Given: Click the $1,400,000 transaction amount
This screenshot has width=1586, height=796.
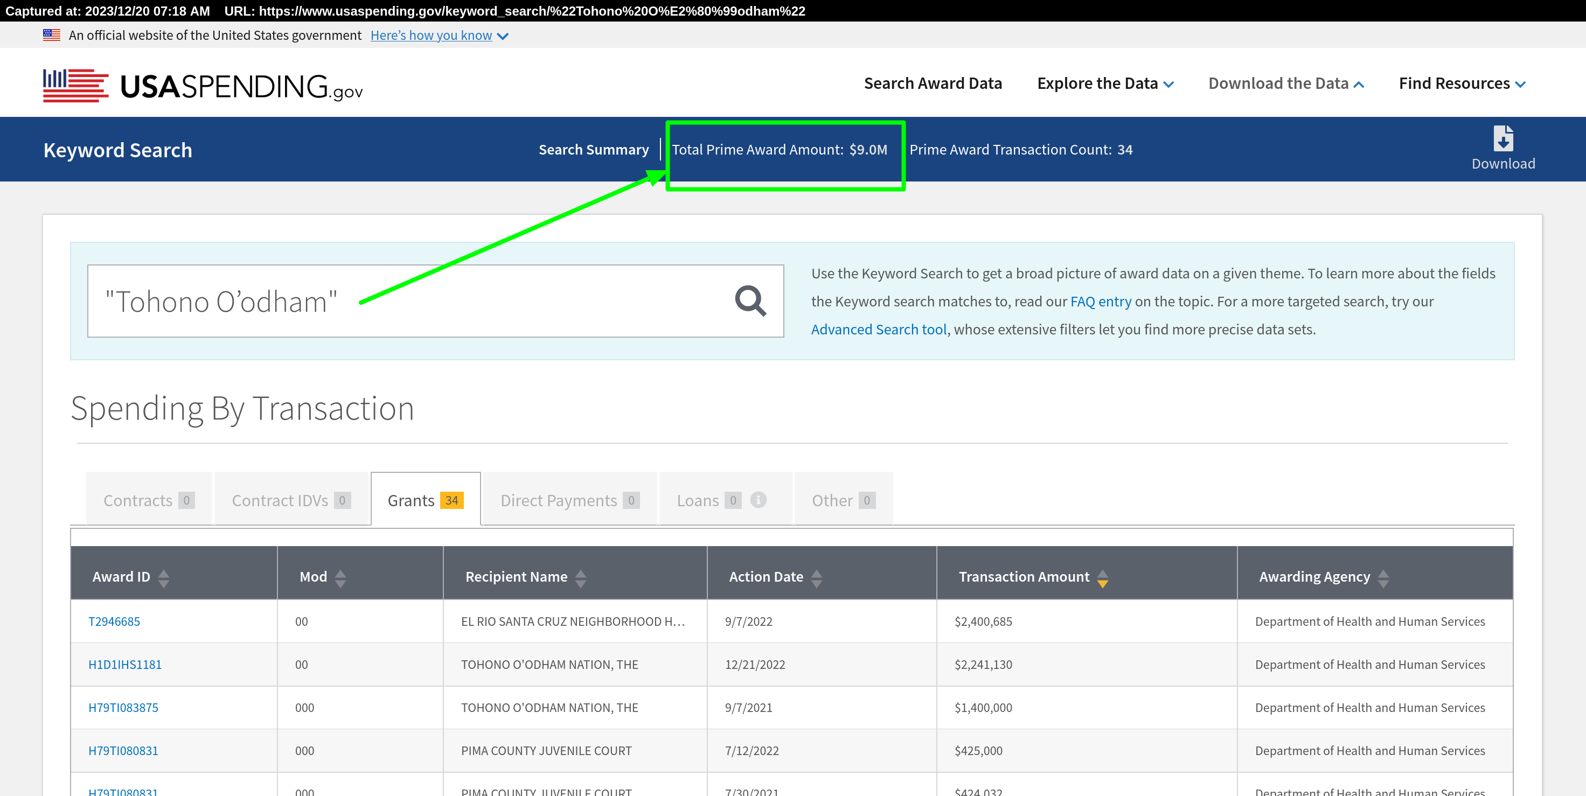Looking at the screenshot, I should coord(983,707).
